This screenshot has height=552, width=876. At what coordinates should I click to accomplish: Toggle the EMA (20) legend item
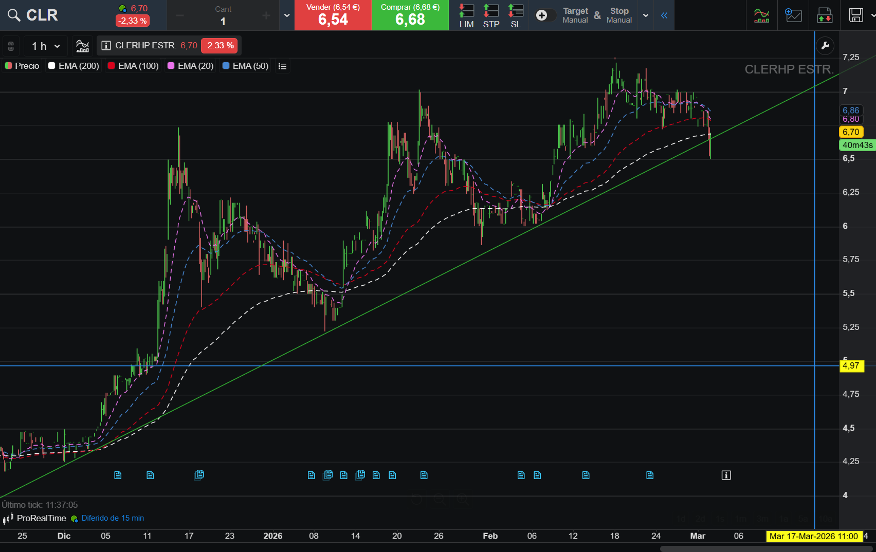coord(191,66)
